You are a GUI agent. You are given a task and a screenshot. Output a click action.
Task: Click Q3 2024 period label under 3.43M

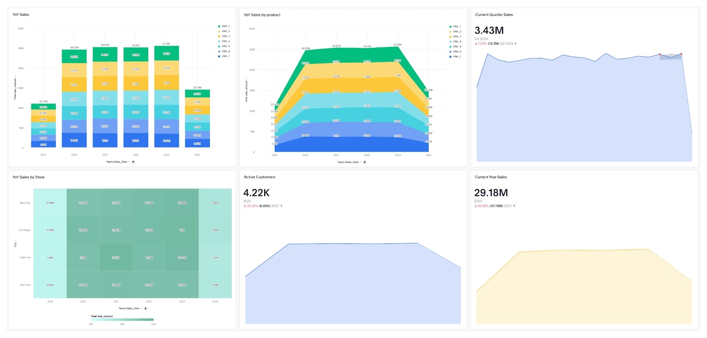(x=481, y=39)
